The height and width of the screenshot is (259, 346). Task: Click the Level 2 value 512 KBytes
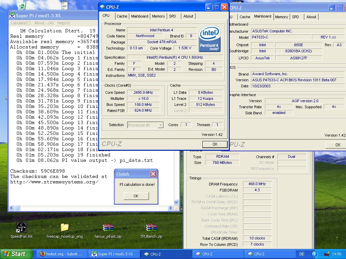click(205, 105)
